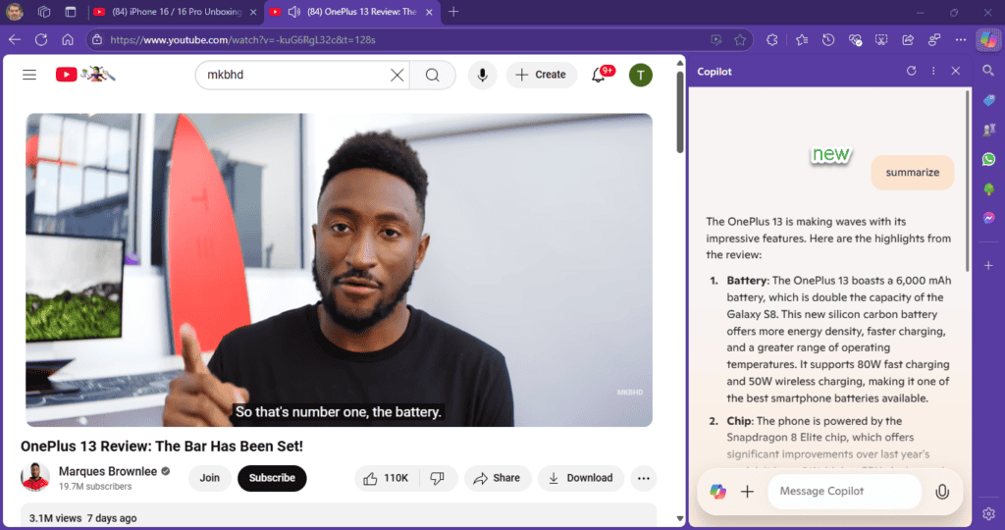Open browsing history clock icon

pyautogui.click(x=828, y=39)
